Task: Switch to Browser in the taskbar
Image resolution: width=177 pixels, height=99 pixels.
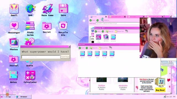Action: [24, 97]
